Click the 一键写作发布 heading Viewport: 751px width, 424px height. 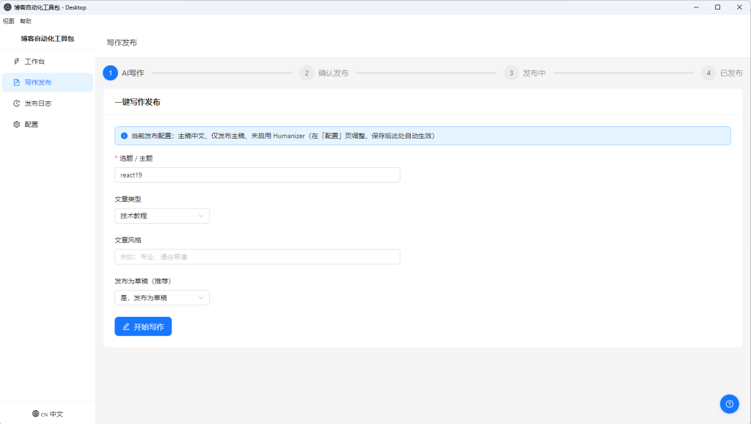click(137, 102)
